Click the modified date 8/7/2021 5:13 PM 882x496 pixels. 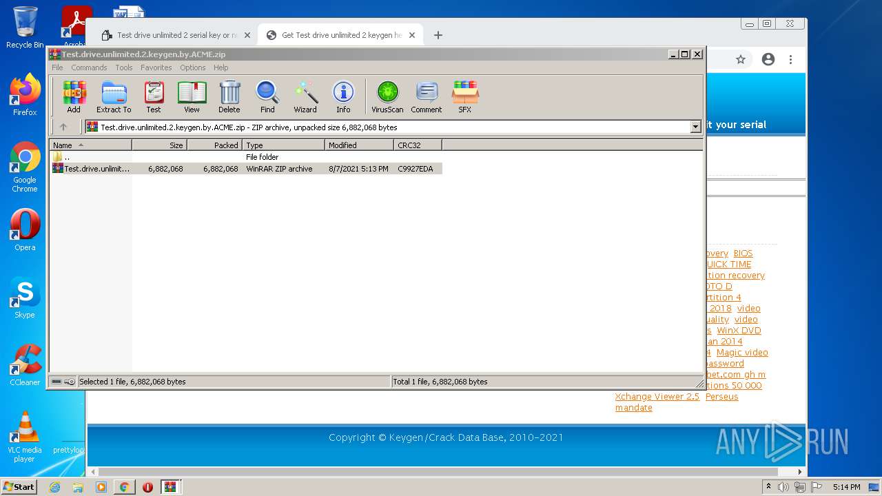coord(358,169)
